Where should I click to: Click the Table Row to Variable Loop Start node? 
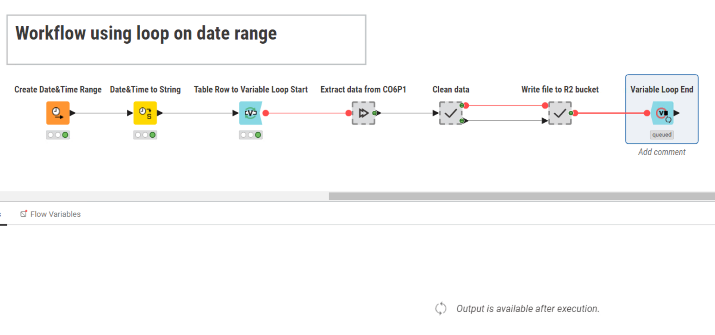pos(251,113)
